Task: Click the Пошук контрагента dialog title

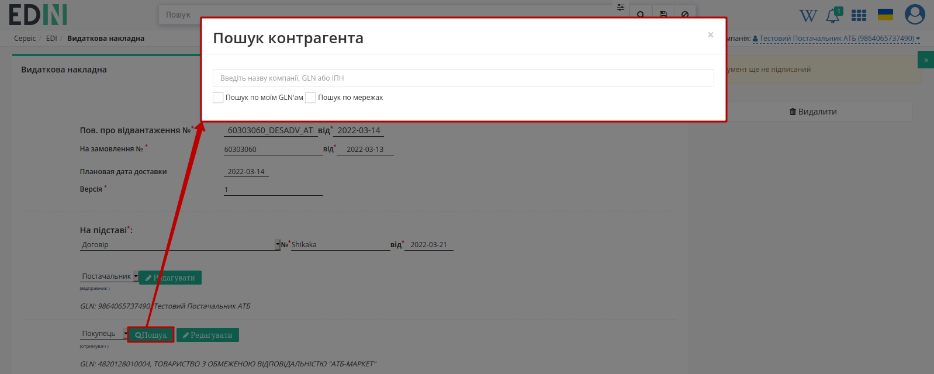Action: (288, 38)
